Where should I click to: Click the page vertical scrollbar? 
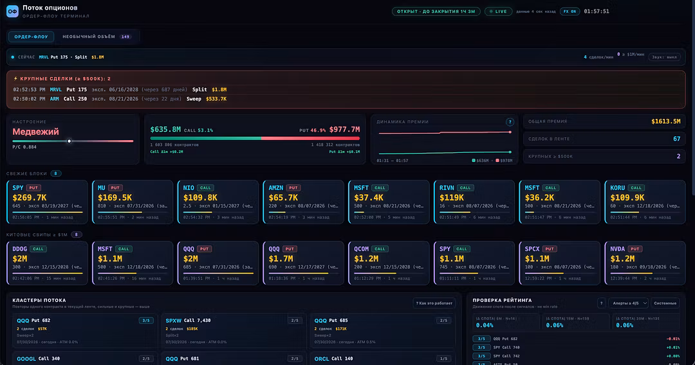[692, 97]
